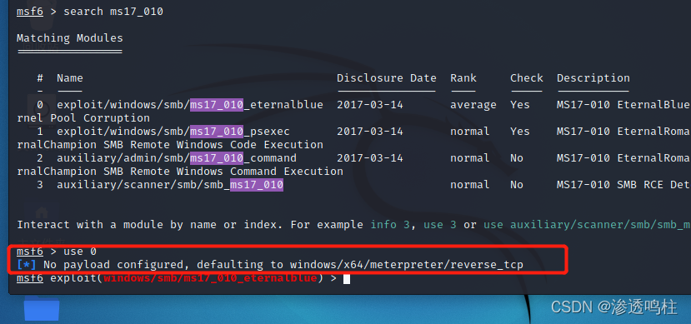This screenshot has width=691, height=324.
Task: Click the 'Matching Modules' heading
Action: [x=70, y=38]
